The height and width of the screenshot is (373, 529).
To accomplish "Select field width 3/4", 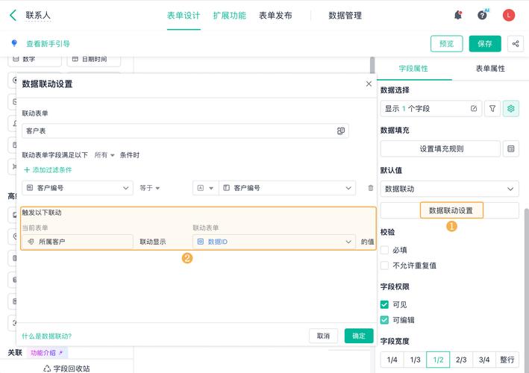I will pyautogui.click(x=484, y=360).
